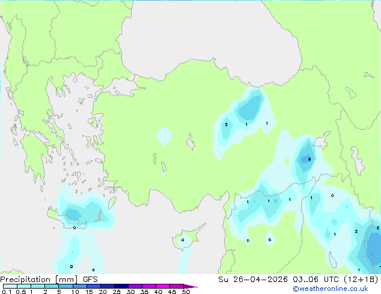Click the legend tick label '35'
Screen dimensions: 381x294
(x=144, y=292)
